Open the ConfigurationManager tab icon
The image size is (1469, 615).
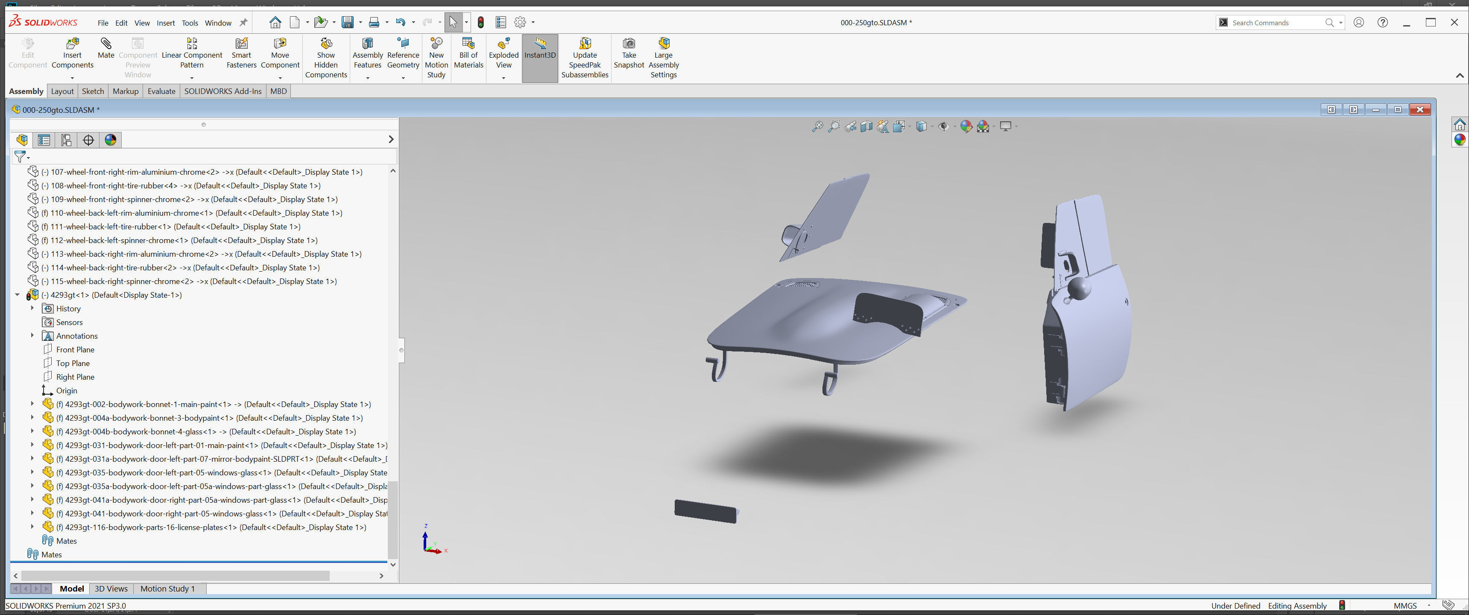pos(66,140)
